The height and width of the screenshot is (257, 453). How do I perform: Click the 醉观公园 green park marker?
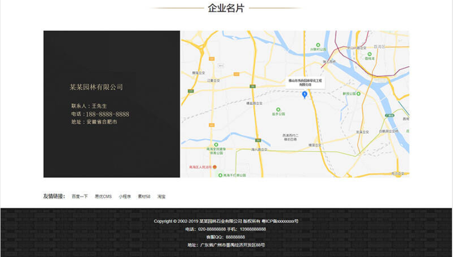tap(358, 93)
